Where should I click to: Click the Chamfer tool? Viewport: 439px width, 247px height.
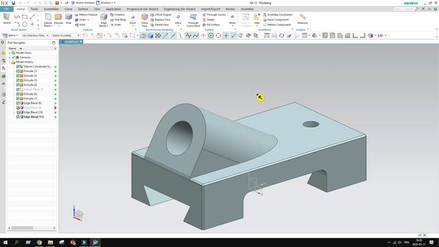[x=117, y=14]
